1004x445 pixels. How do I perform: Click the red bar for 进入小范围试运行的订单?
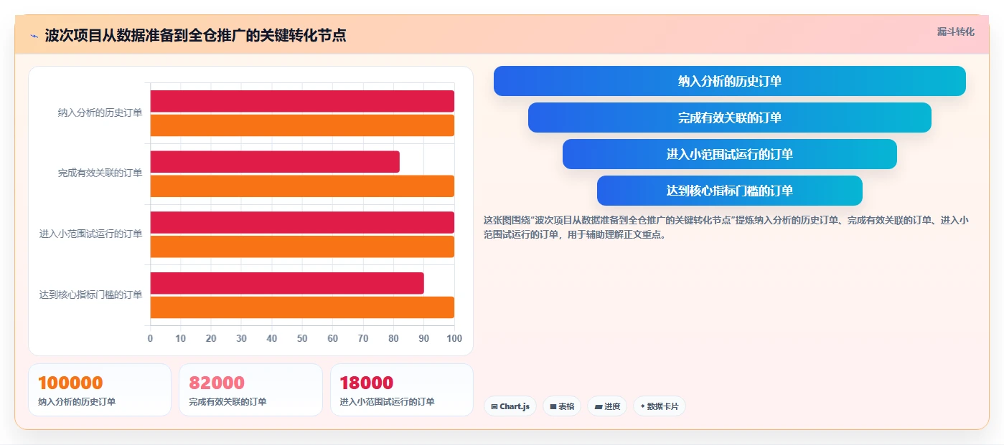pyautogui.click(x=302, y=222)
